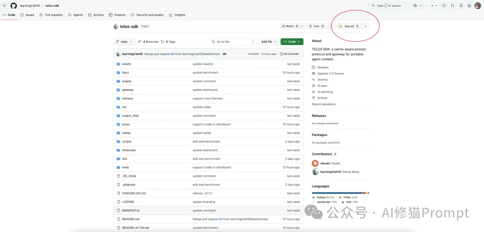The image size is (484, 232).
Task: Open the 64 Commits history link
Action: coord(289,54)
